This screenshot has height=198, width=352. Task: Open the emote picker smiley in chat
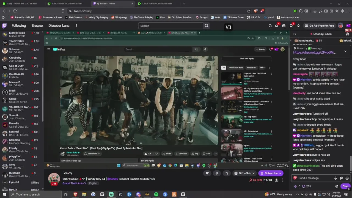[x=347, y=178]
